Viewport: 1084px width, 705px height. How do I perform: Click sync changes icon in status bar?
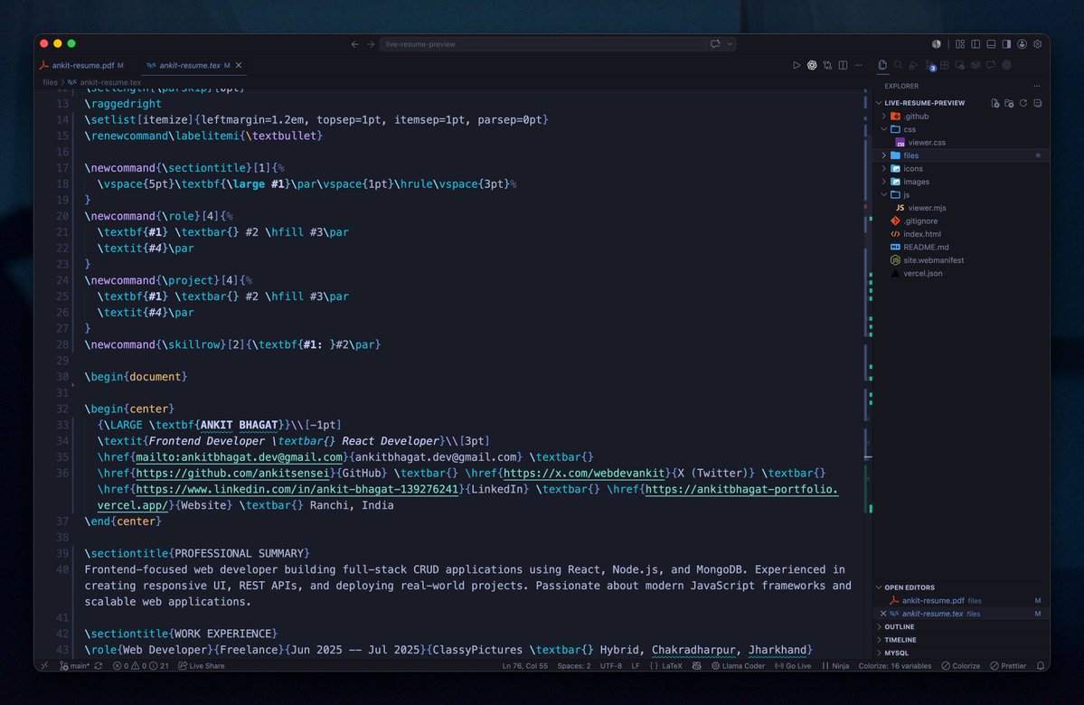click(x=99, y=665)
